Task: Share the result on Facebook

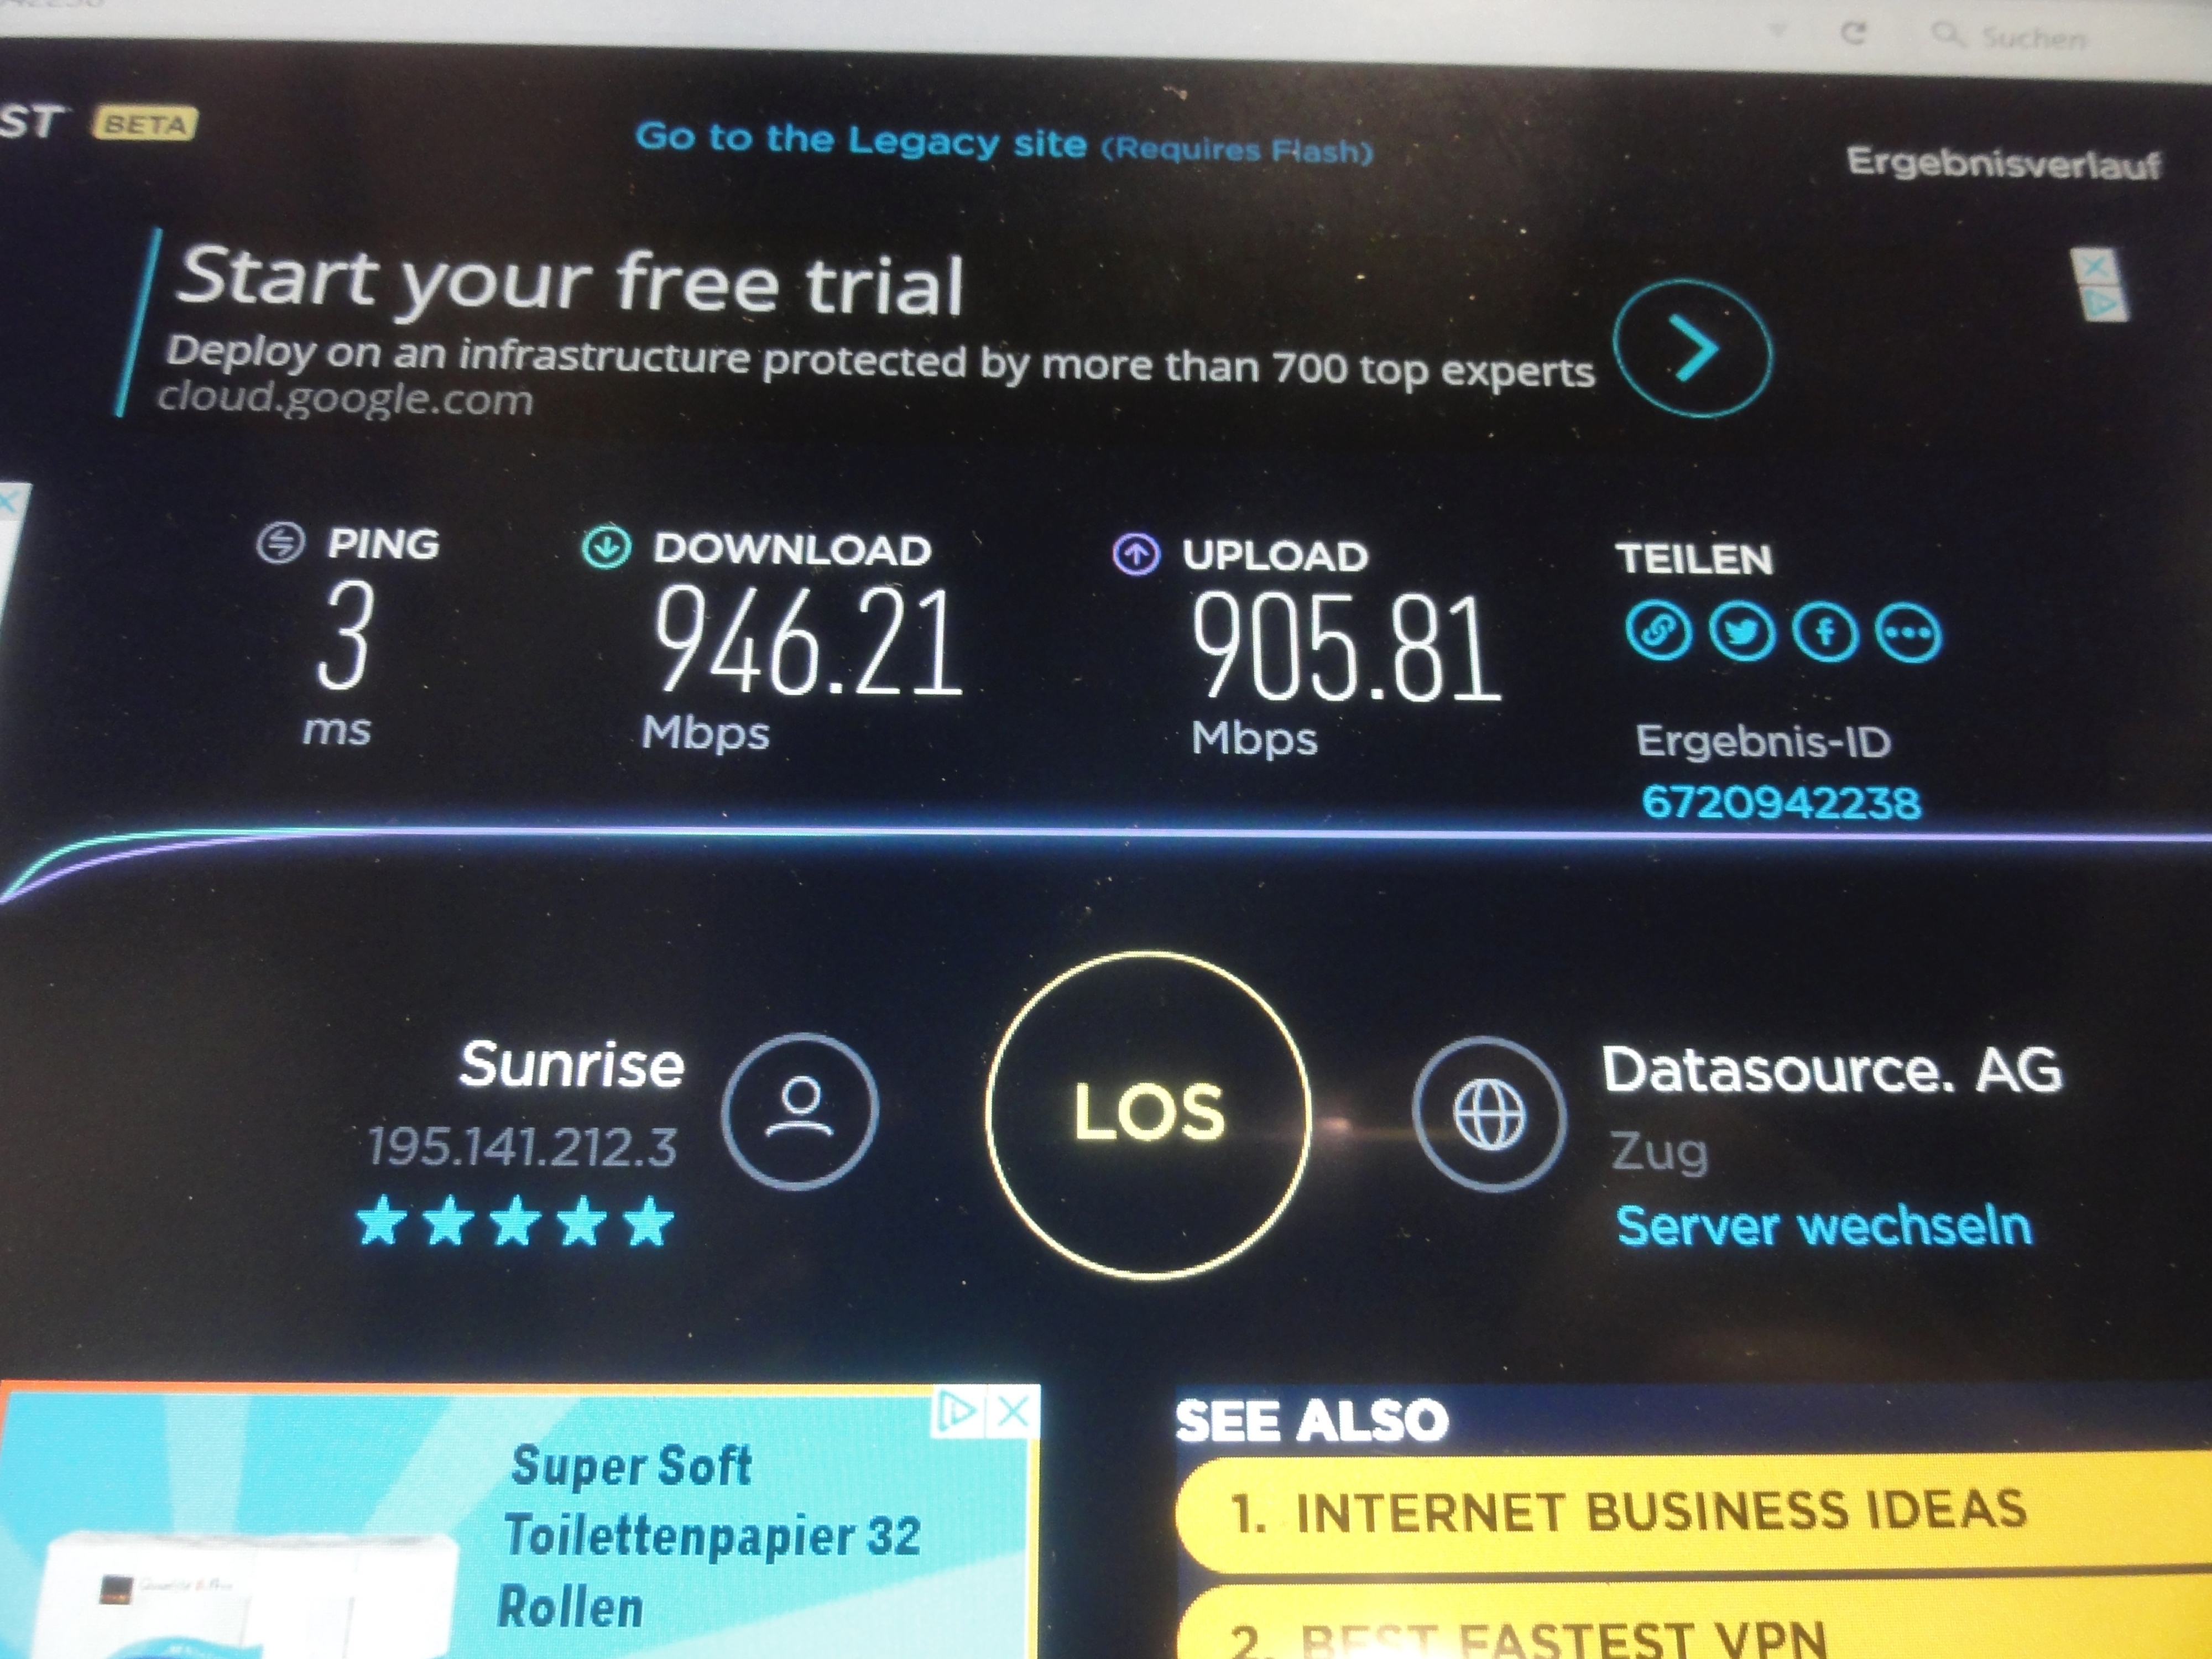Action: (1826, 634)
